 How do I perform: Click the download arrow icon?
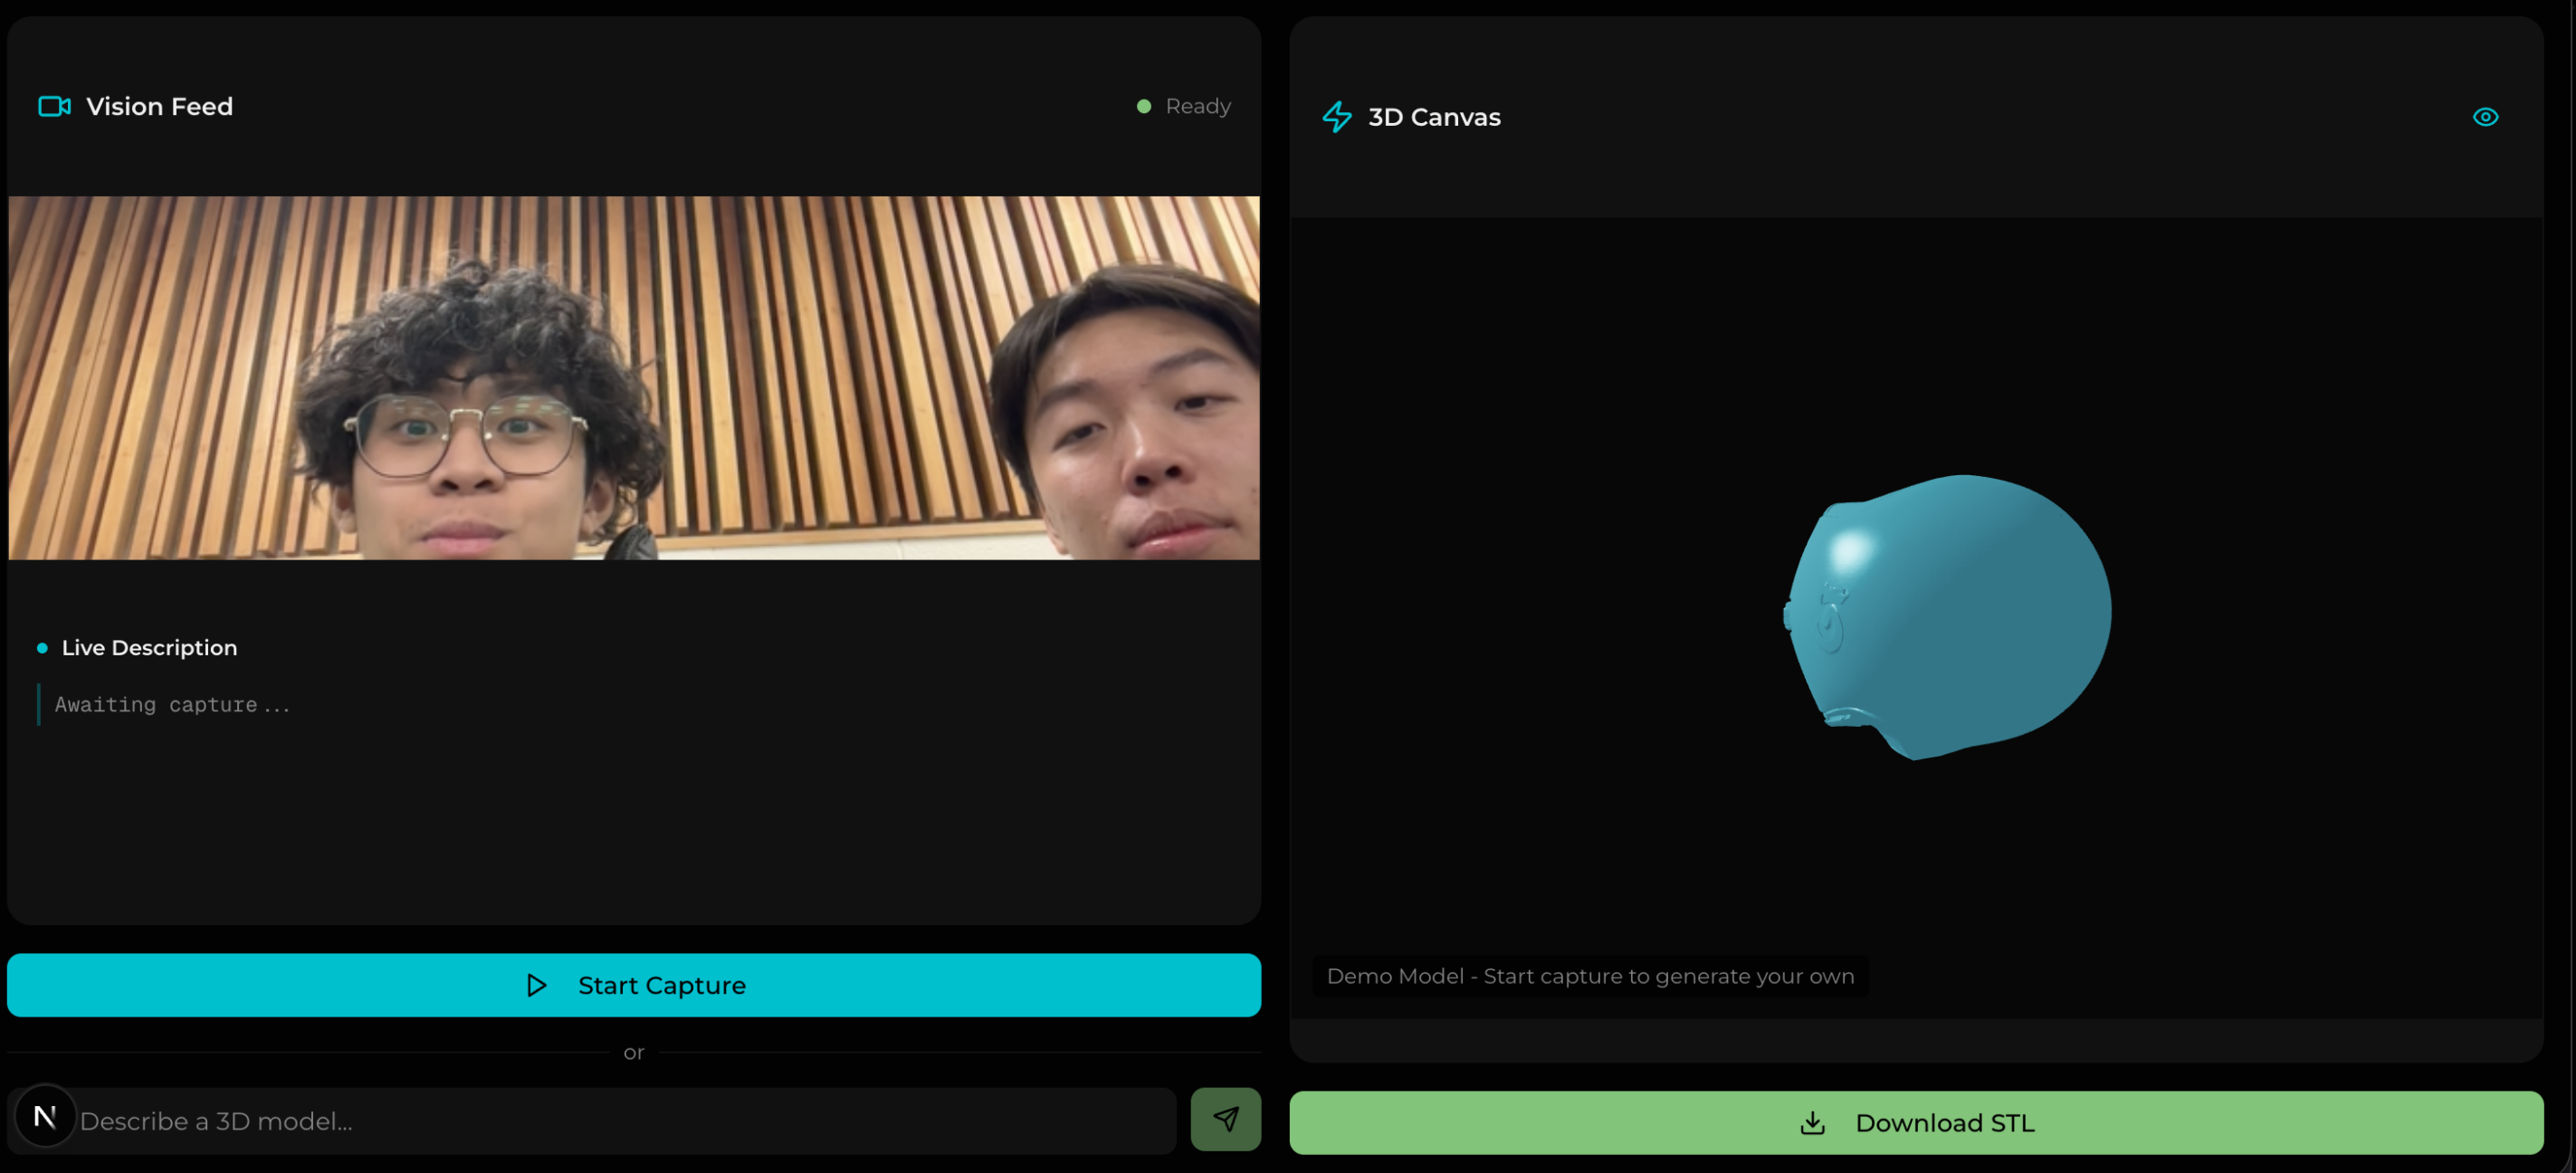tap(1812, 1123)
